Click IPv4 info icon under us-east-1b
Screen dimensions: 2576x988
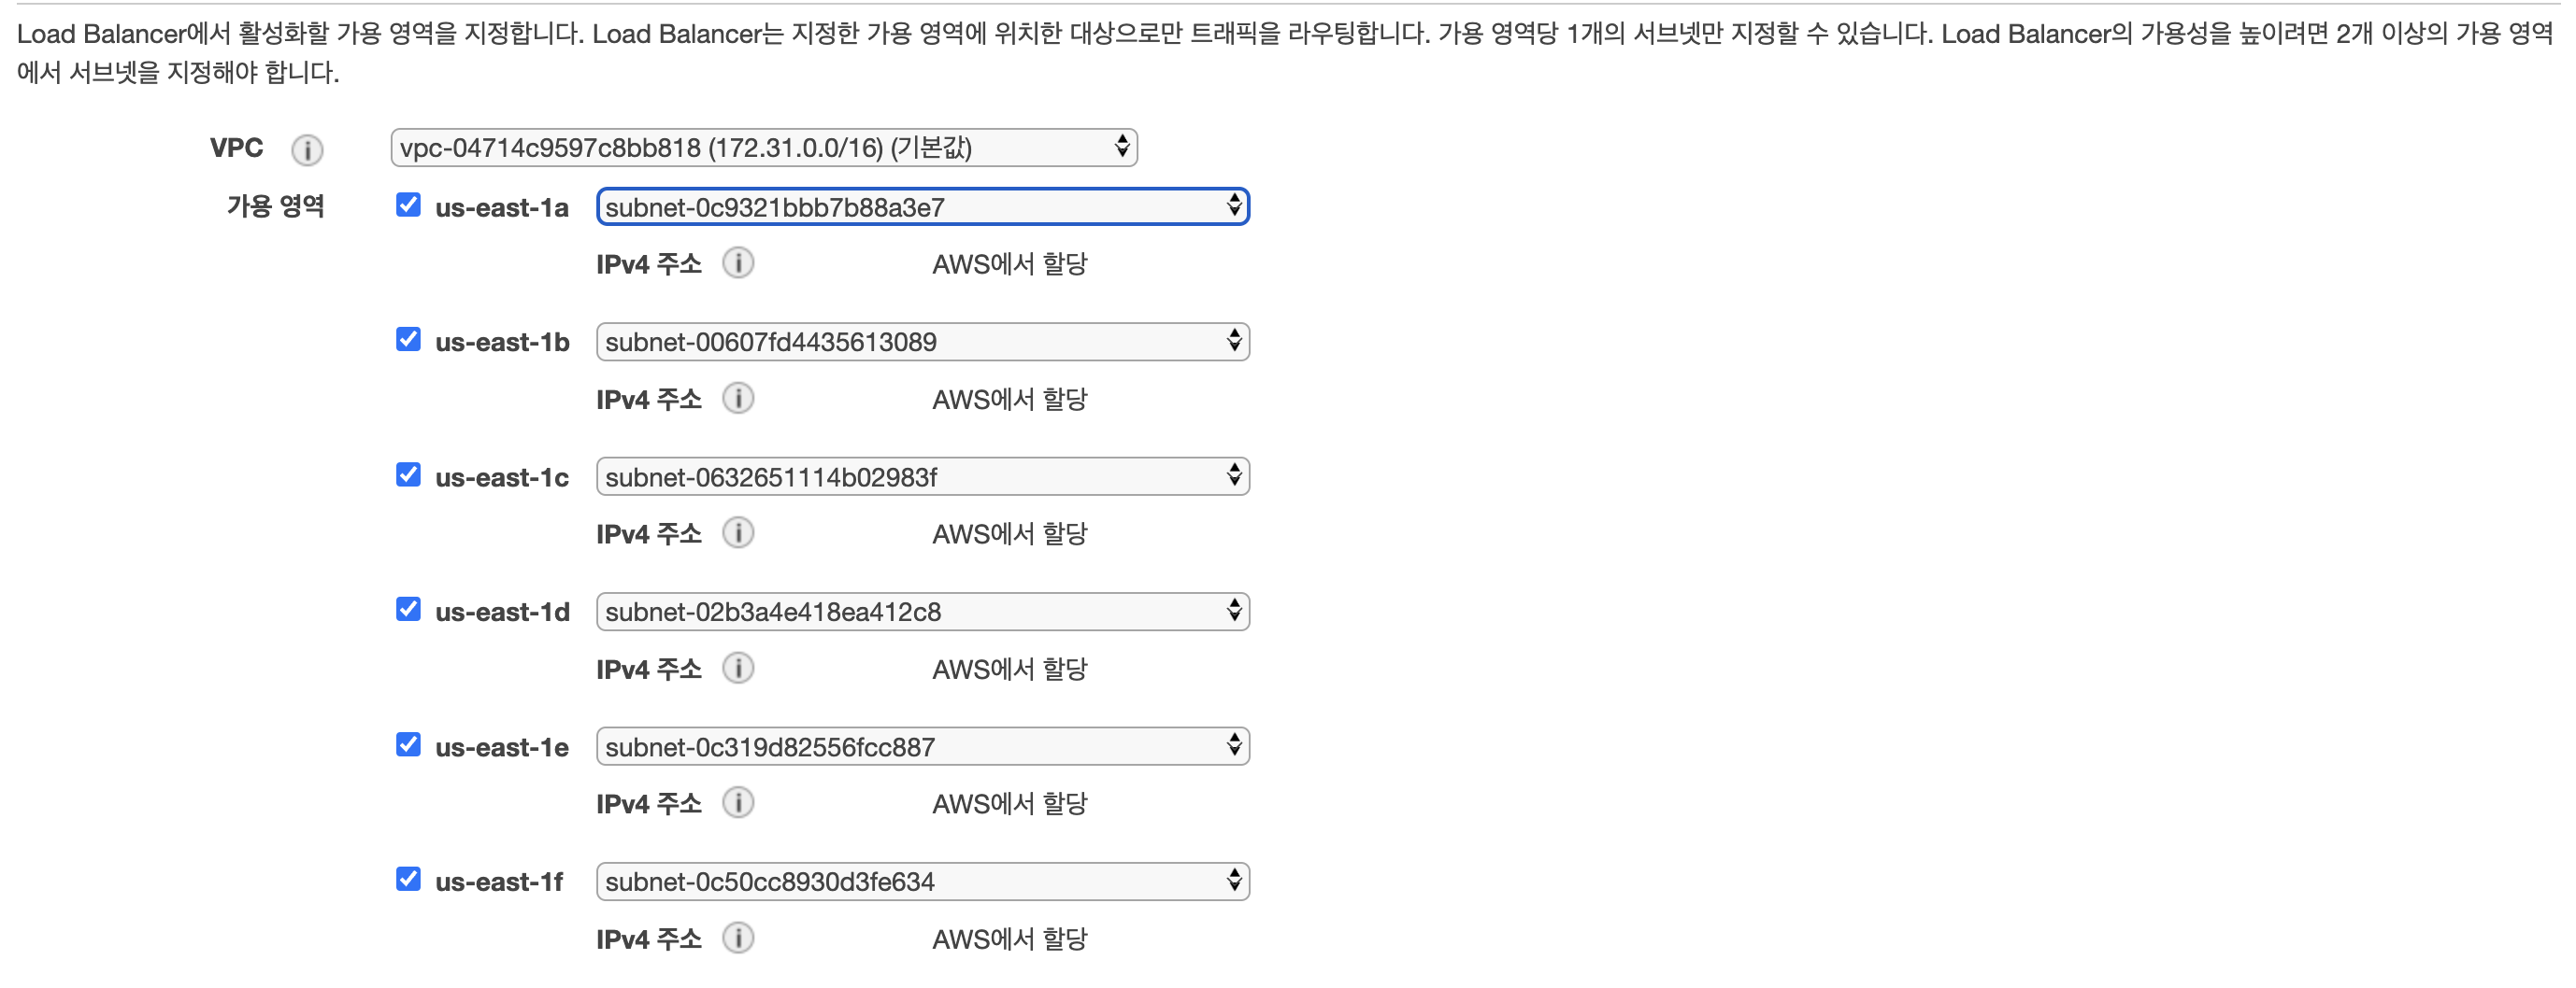(738, 399)
